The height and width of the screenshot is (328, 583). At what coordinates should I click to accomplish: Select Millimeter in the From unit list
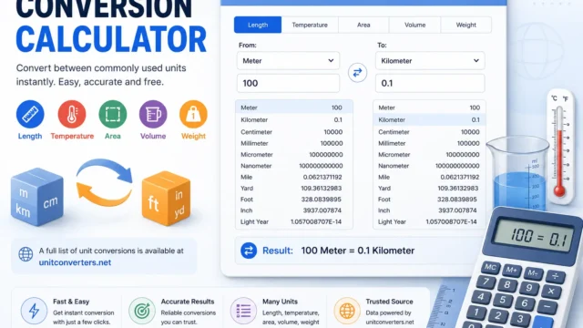(293, 143)
